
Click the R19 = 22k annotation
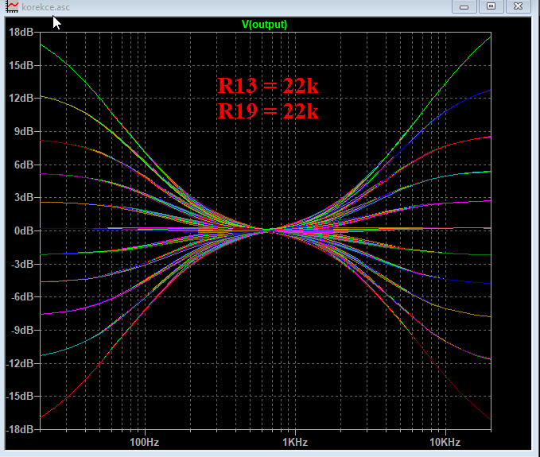tap(268, 111)
